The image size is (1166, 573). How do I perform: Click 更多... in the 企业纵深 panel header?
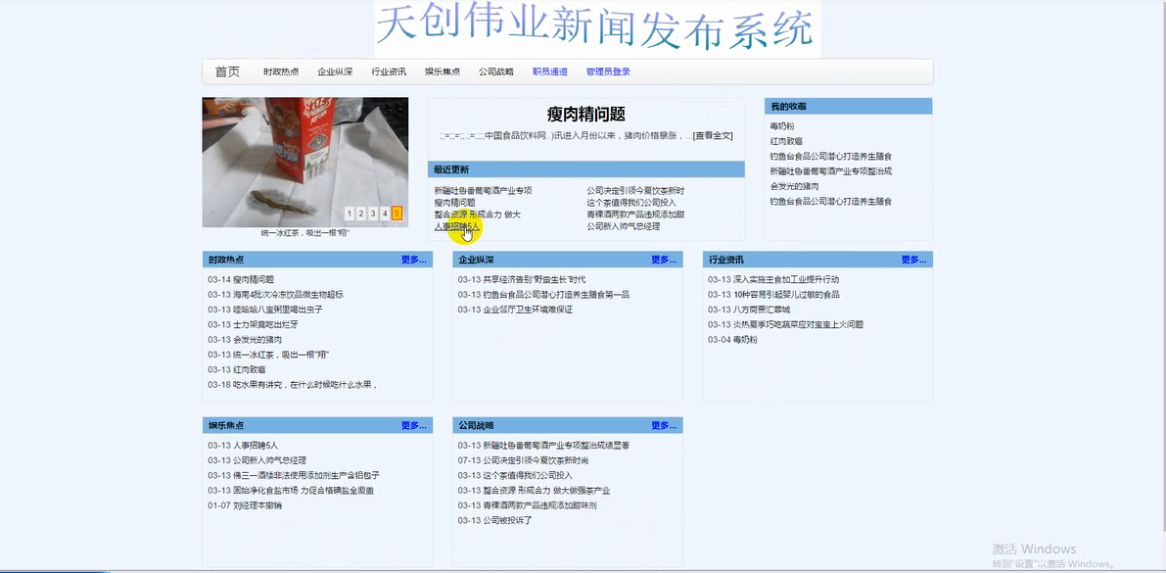664,260
